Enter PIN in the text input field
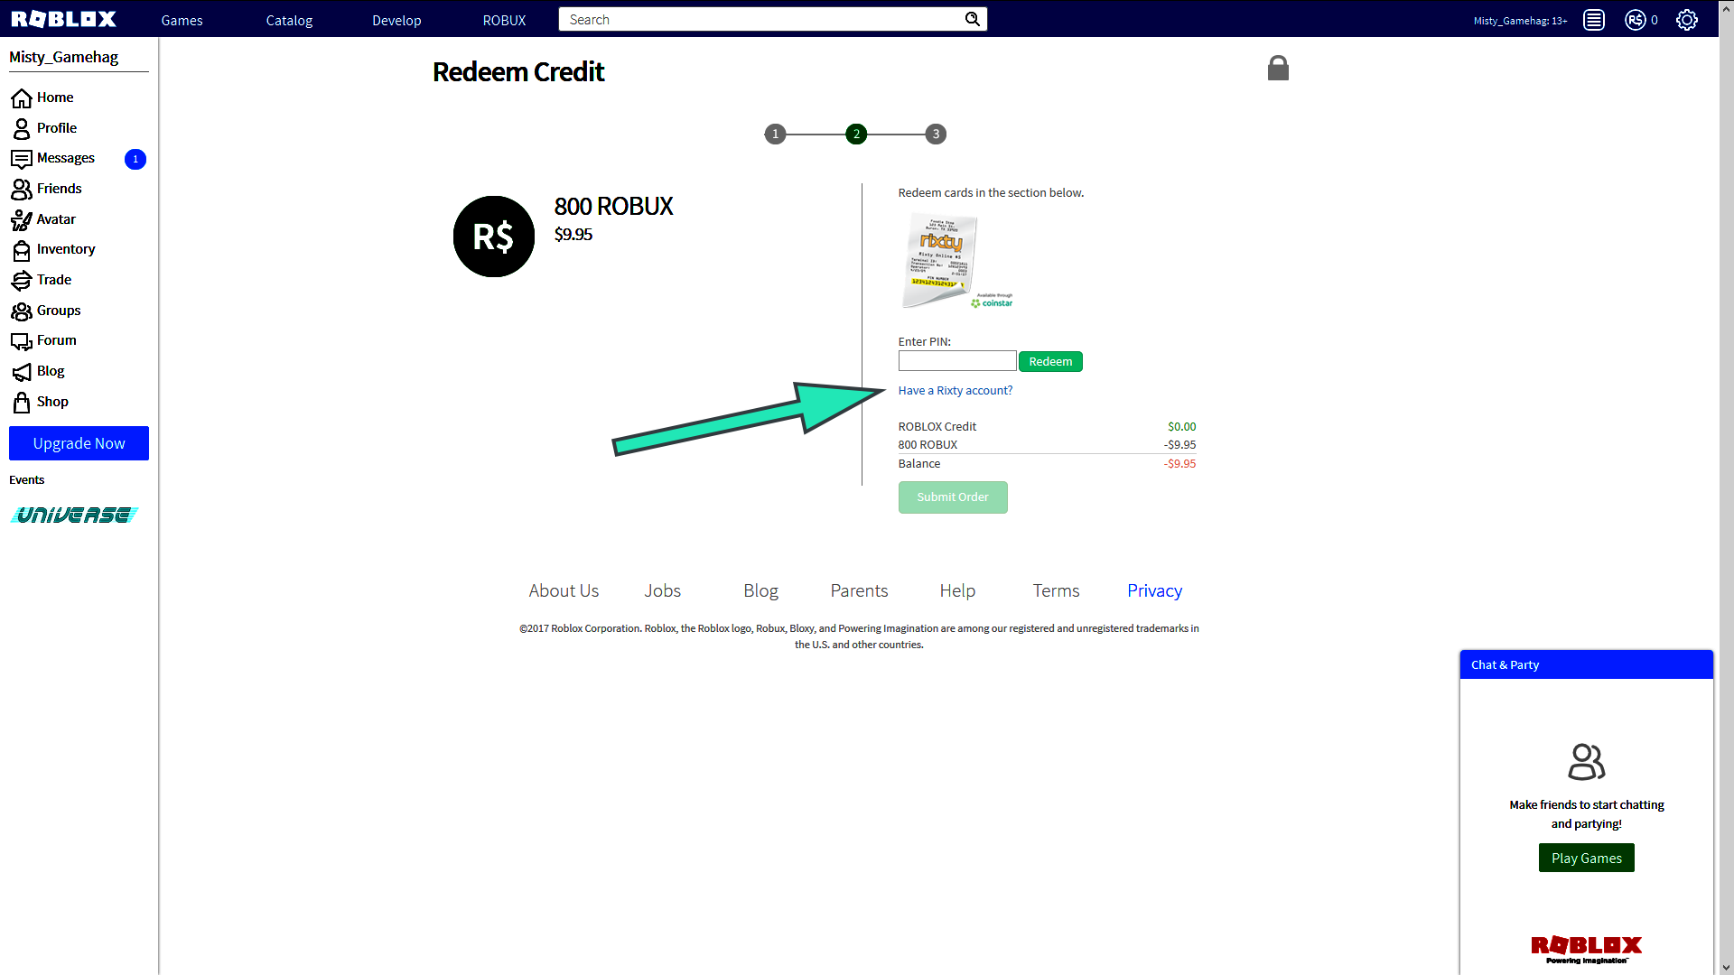Viewport: 1734px width, 975px height. (x=956, y=361)
